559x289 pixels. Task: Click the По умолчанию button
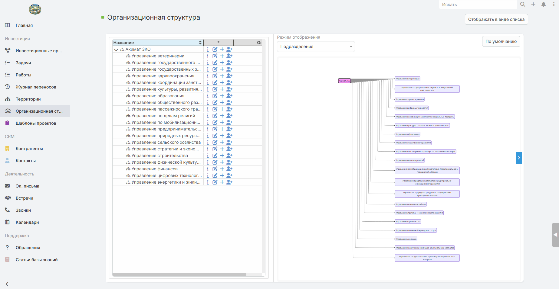pos(501,41)
